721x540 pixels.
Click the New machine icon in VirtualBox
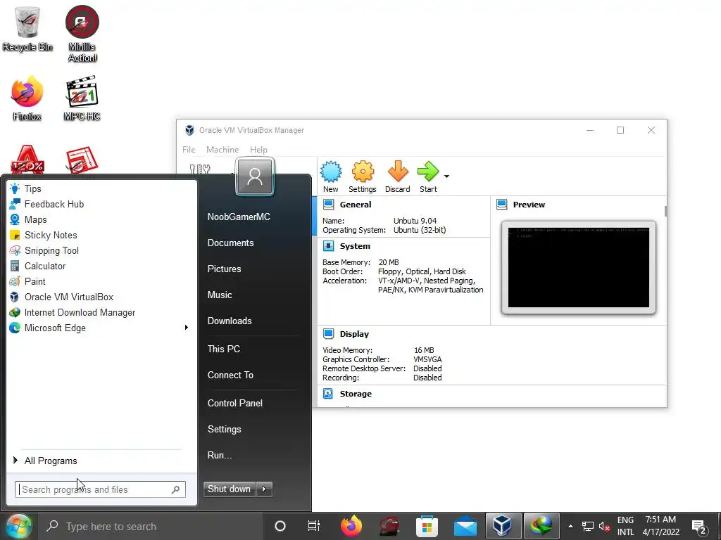331,176
